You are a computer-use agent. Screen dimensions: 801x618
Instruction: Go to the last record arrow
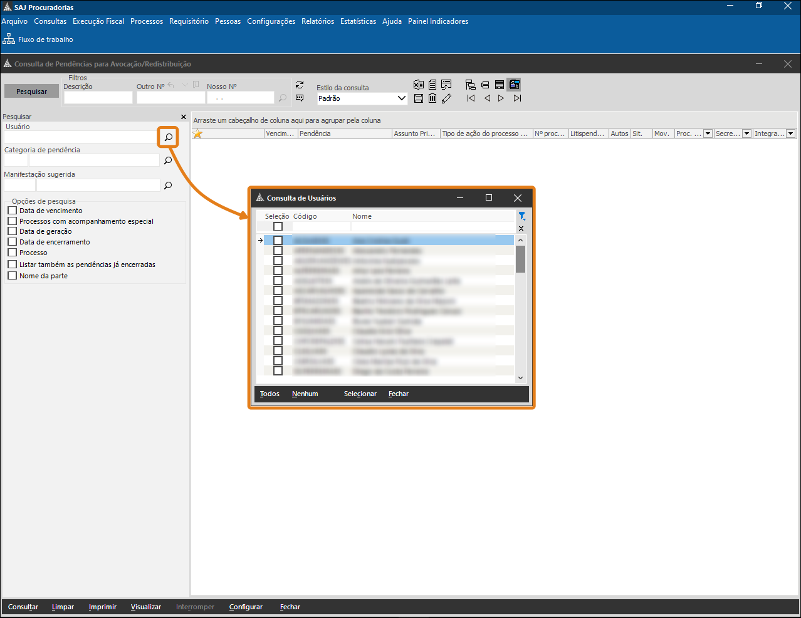click(x=517, y=98)
